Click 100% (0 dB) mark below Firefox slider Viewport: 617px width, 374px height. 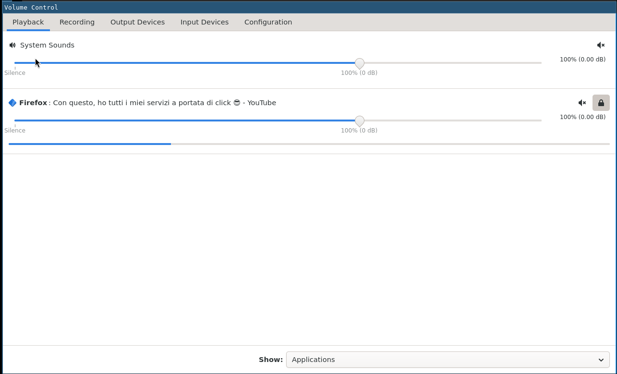(x=359, y=131)
